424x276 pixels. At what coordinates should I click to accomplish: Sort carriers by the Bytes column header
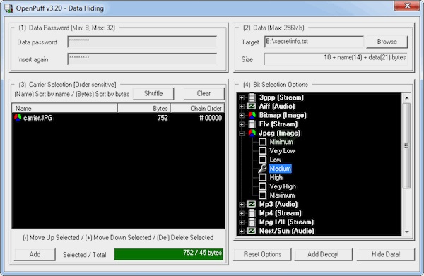144,108
